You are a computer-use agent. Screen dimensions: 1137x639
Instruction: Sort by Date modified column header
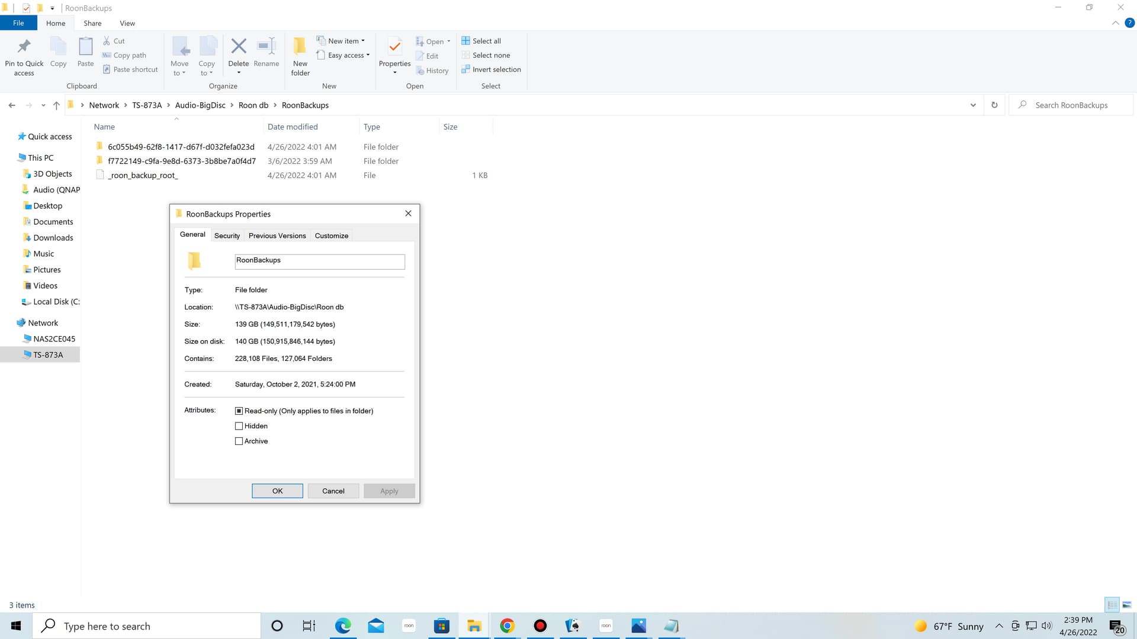(x=293, y=127)
